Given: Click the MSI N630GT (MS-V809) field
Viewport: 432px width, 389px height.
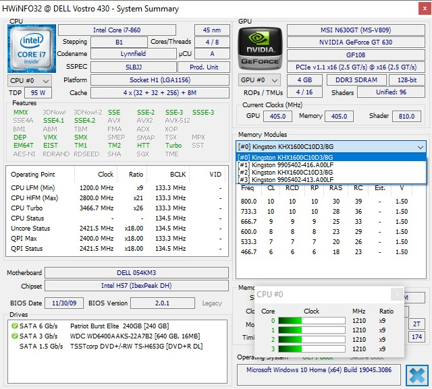Looking at the screenshot, I should (x=356, y=30).
